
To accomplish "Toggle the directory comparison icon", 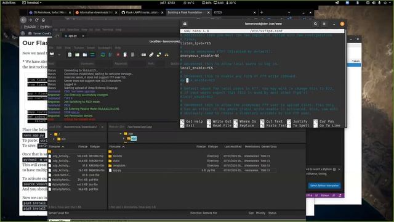I will click(151, 55).
